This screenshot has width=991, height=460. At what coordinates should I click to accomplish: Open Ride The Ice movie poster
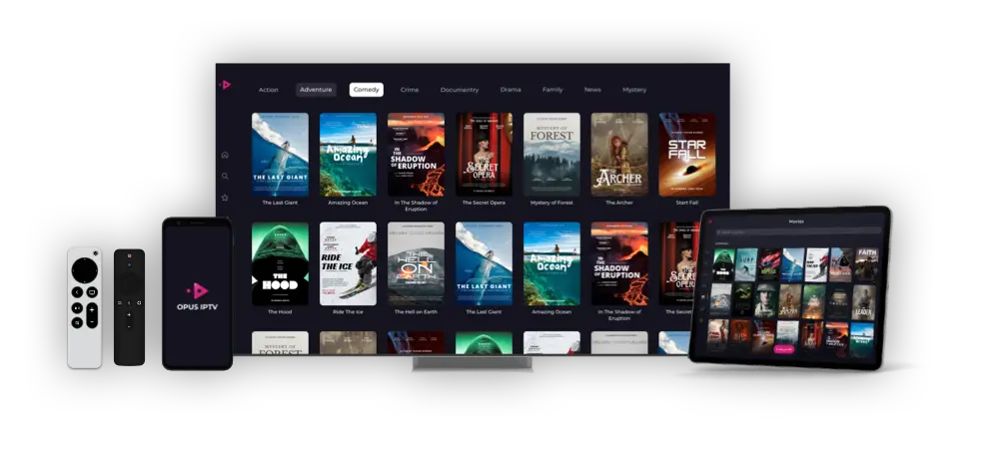click(348, 263)
